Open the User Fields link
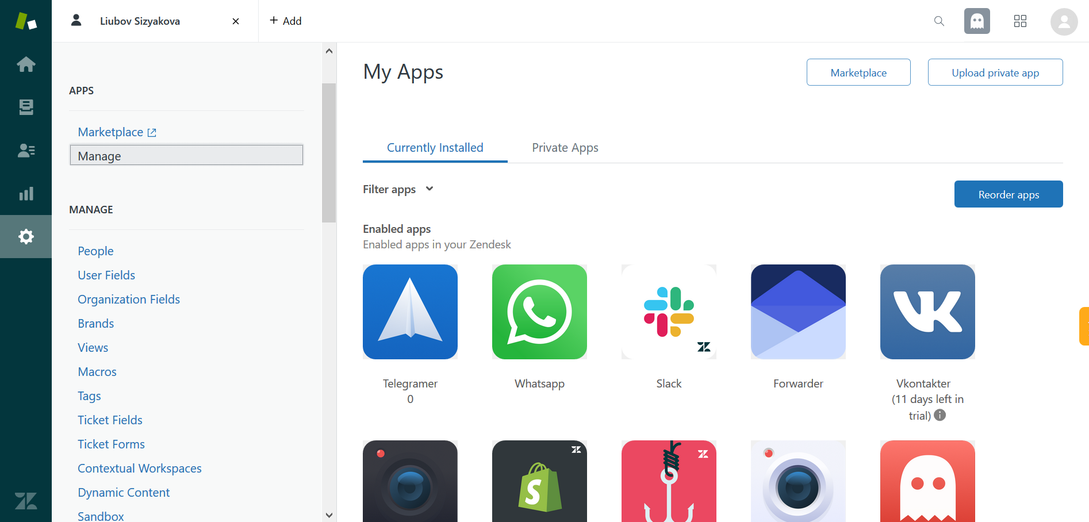 (x=106, y=275)
